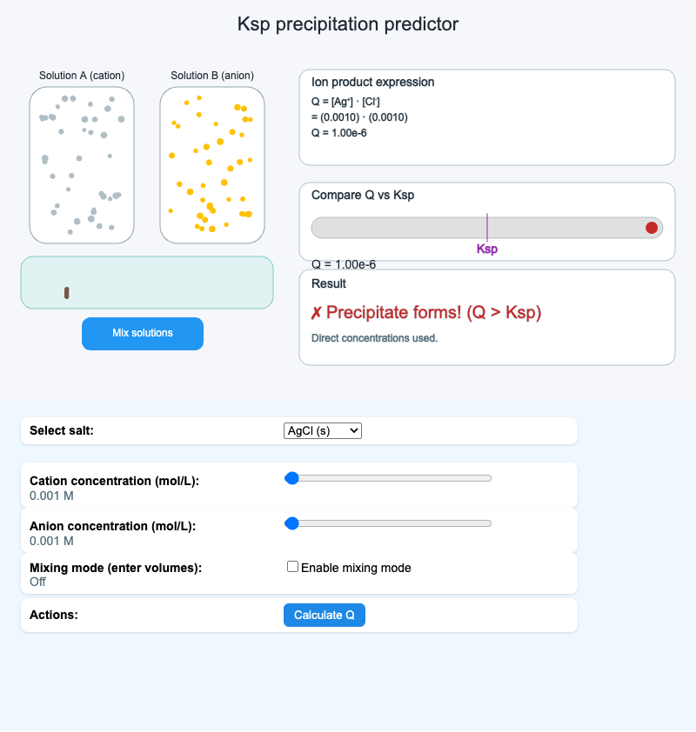Screen dimensions: 696x732
Task: Select the Ion product expression heading
Action: 373,83
